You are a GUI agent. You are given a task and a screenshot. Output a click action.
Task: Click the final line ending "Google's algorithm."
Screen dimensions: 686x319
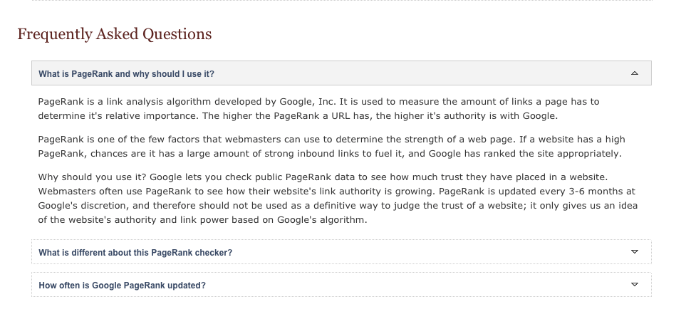(x=202, y=219)
